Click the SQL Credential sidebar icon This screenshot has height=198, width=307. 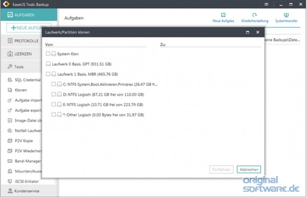(x=10, y=80)
